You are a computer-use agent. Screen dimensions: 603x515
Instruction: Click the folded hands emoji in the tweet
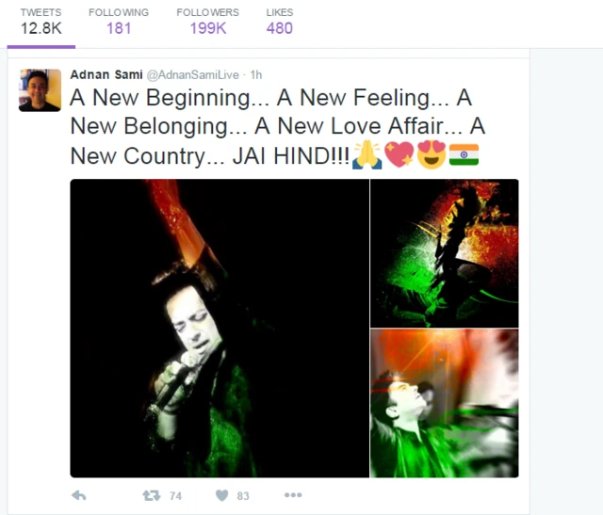pos(367,155)
